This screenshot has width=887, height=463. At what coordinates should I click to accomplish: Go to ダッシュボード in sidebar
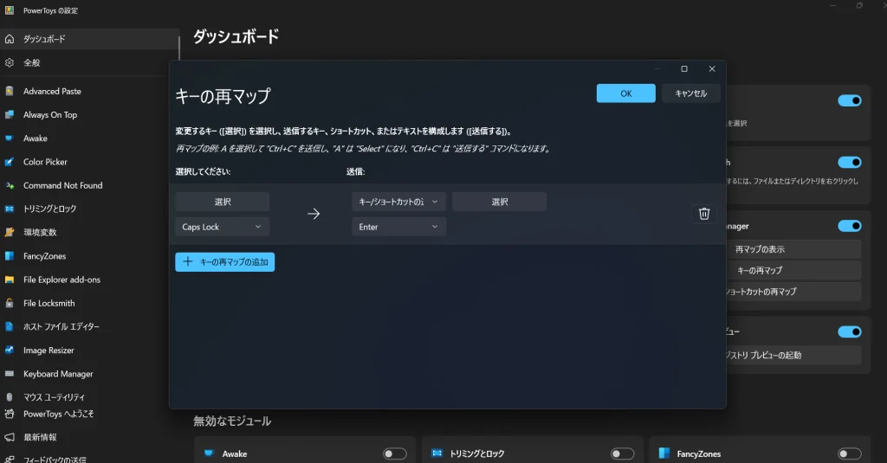44,39
